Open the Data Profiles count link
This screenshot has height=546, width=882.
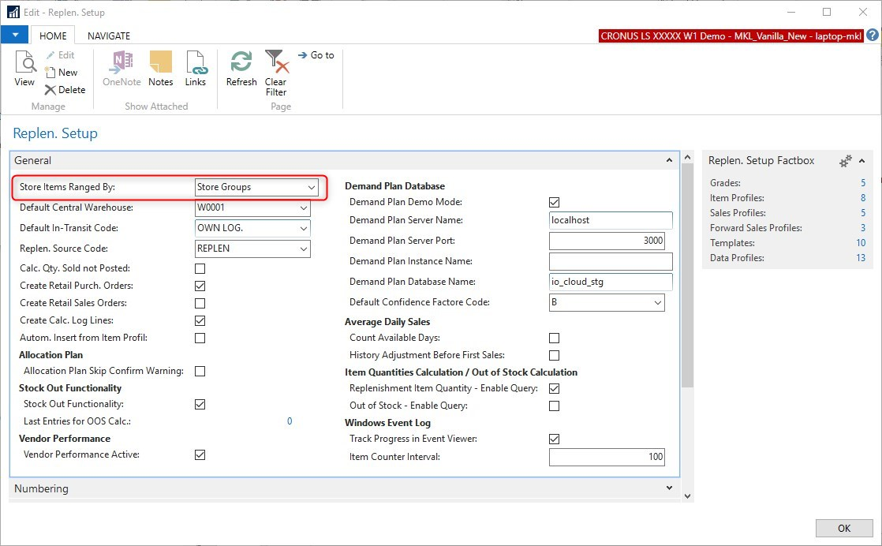pos(860,258)
